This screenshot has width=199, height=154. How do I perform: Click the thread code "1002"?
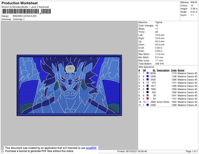click(x=174, y=102)
